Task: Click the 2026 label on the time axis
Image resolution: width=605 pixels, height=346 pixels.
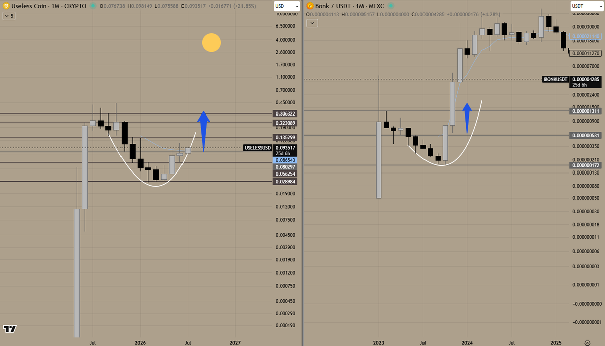Action: point(140,342)
